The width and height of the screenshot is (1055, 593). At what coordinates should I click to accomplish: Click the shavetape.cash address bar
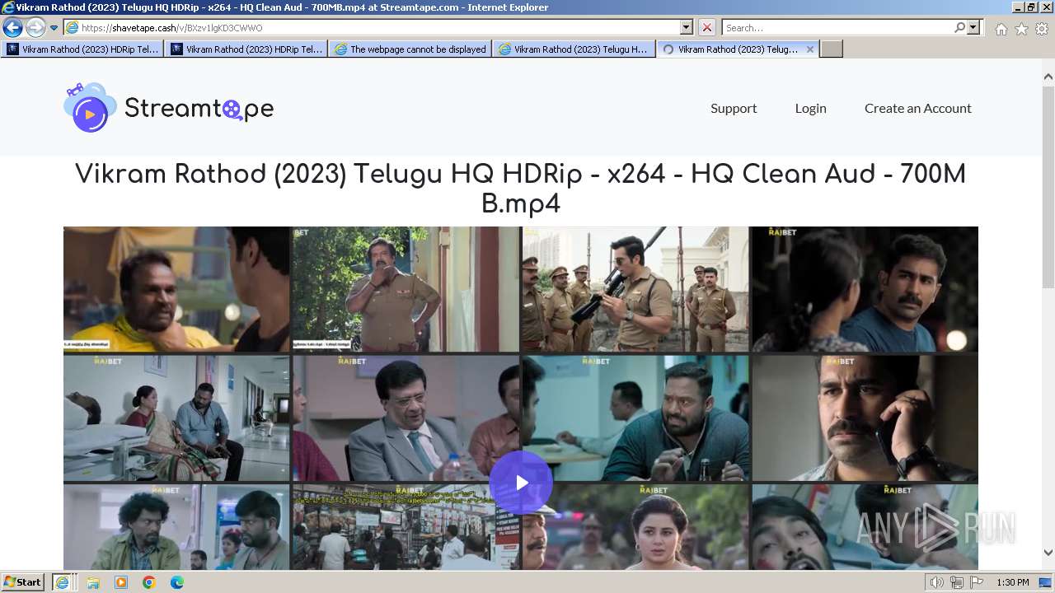point(372,27)
